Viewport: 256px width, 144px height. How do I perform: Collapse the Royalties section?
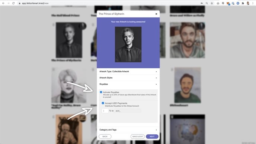click(128, 84)
